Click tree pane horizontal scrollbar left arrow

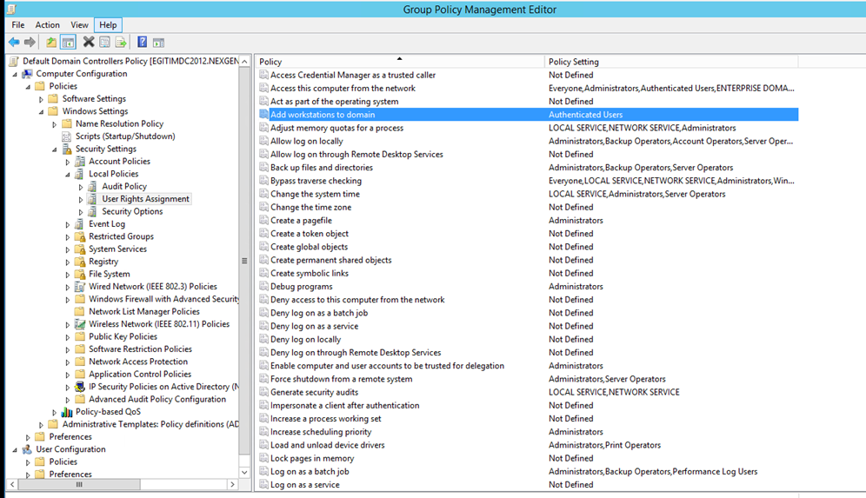13,484
